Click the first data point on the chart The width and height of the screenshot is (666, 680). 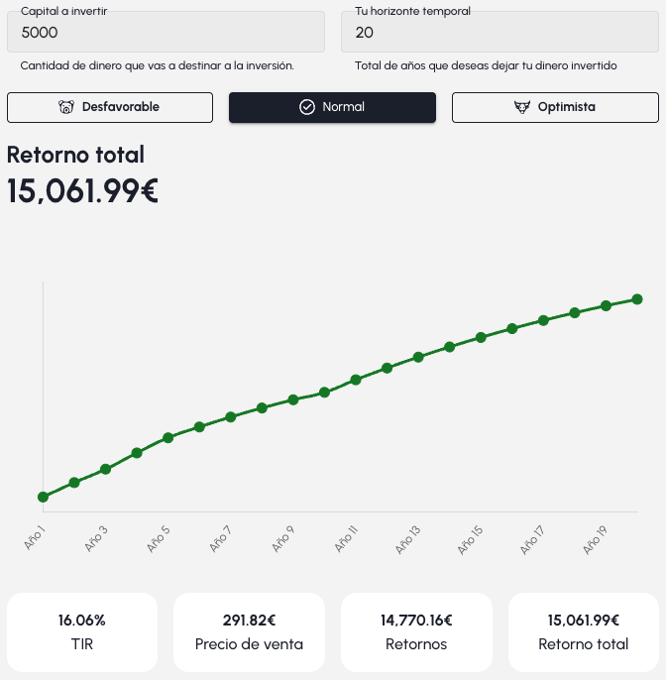pos(43,497)
